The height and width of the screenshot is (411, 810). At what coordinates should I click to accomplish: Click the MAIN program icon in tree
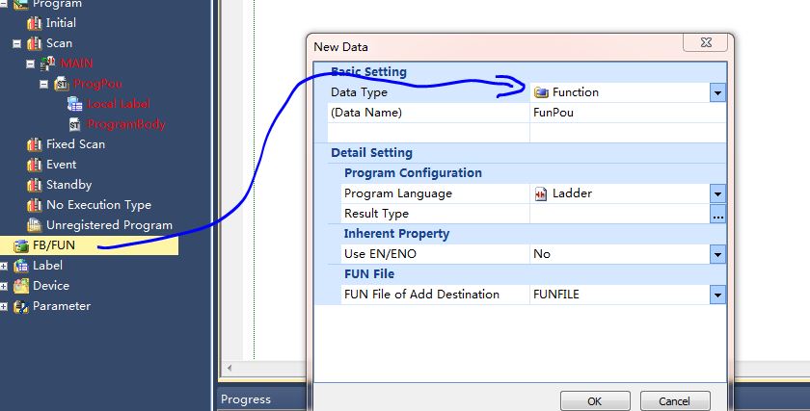coord(48,64)
